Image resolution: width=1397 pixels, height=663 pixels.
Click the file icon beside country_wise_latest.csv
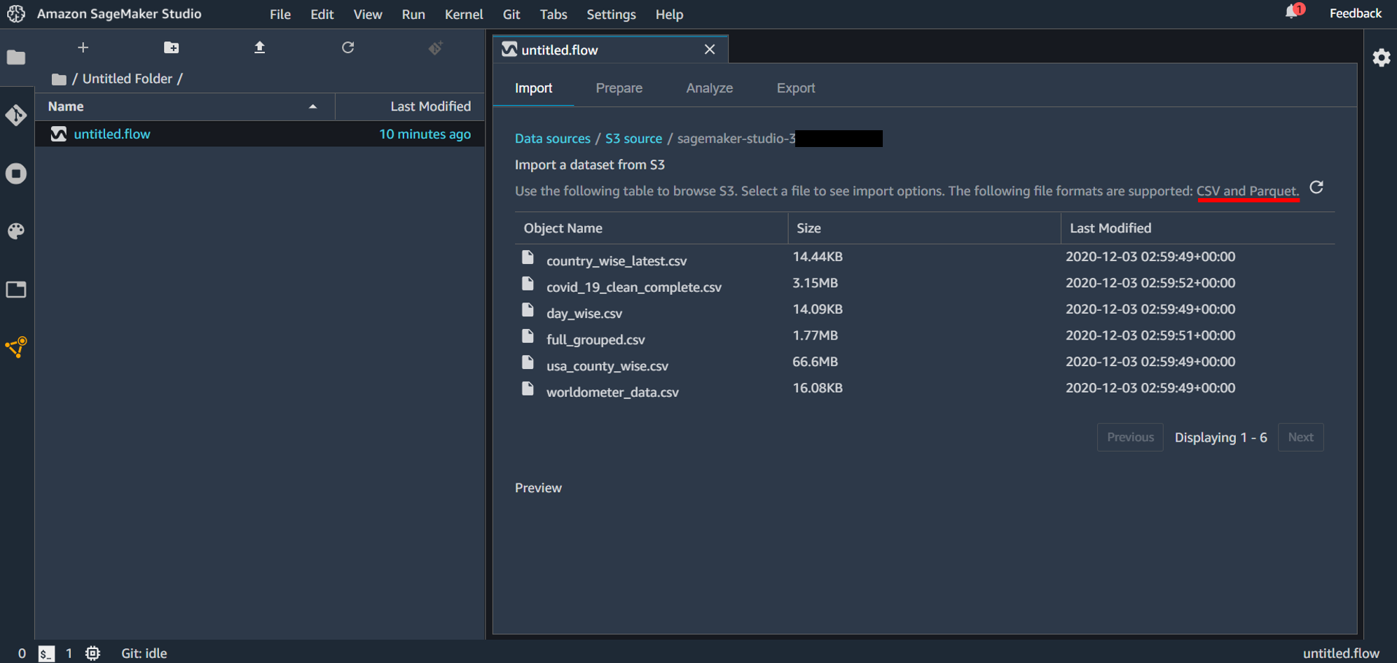[x=528, y=258]
